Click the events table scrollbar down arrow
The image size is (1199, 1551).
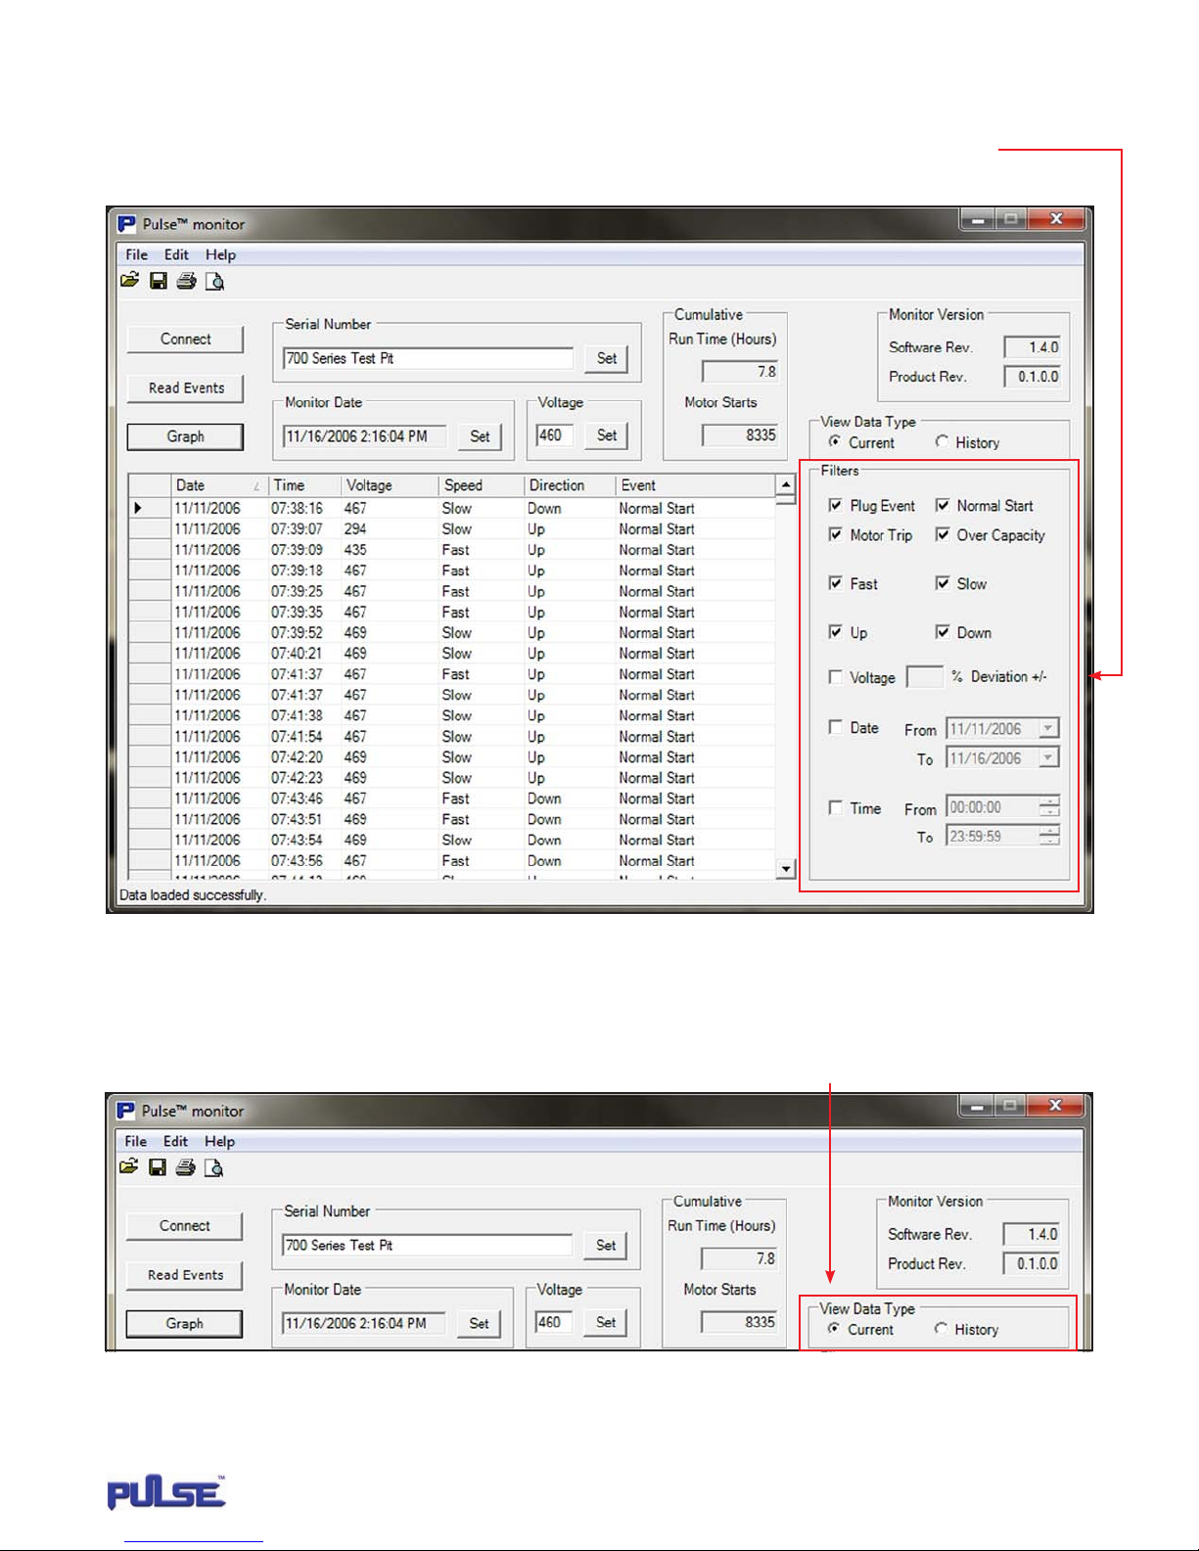coord(786,868)
